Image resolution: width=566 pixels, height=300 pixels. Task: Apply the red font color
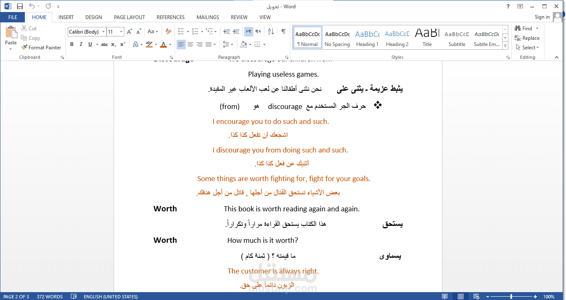coord(163,44)
